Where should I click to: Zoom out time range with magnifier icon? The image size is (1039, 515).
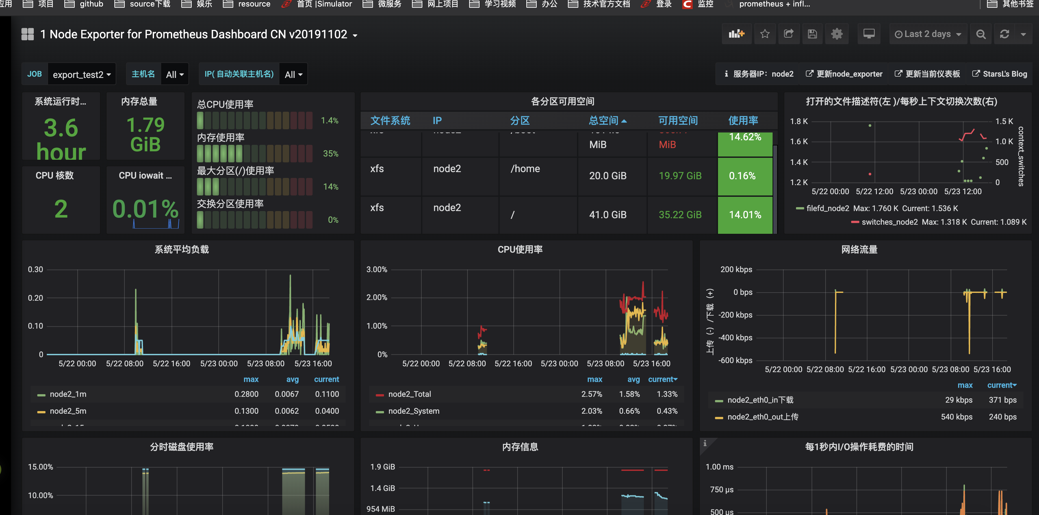[x=981, y=34]
